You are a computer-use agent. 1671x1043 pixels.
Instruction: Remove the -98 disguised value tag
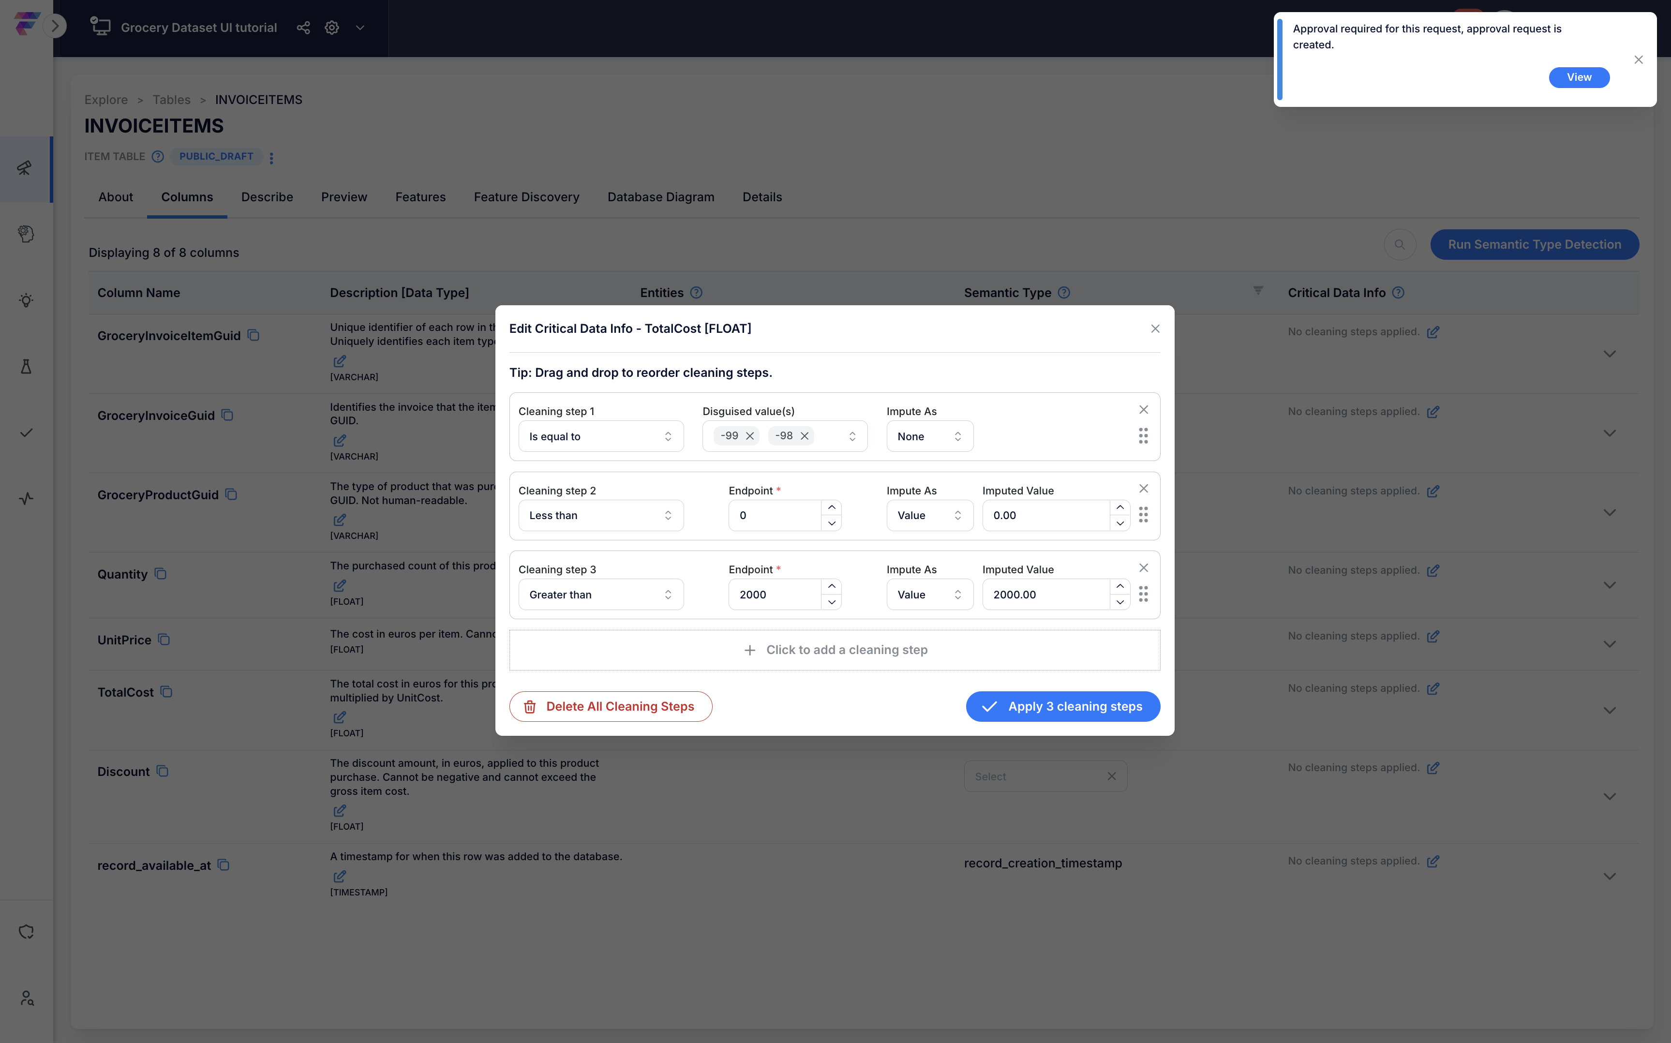click(x=804, y=436)
